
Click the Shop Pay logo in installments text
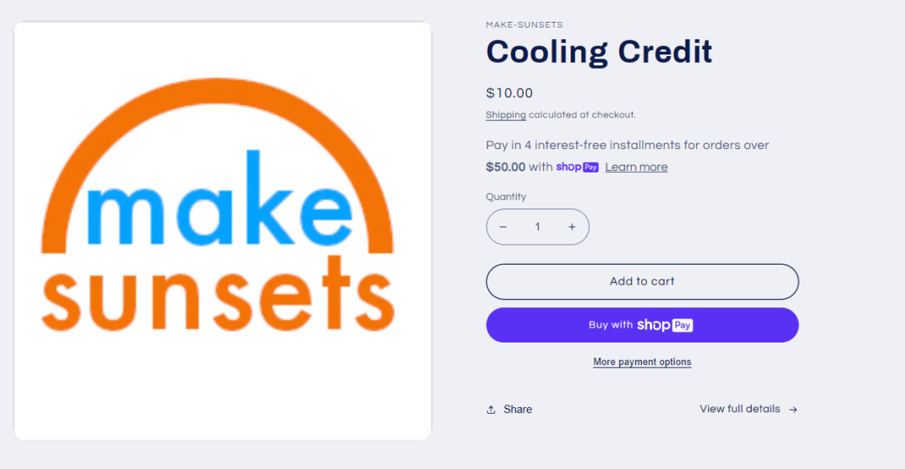(577, 167)
